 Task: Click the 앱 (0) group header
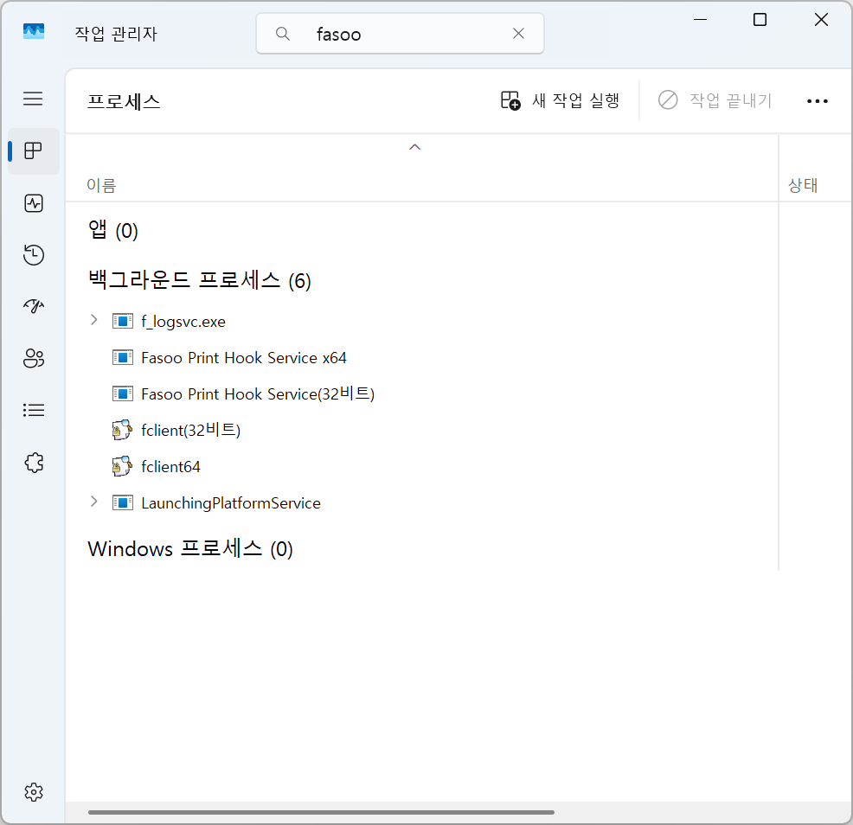pos(112,230)
